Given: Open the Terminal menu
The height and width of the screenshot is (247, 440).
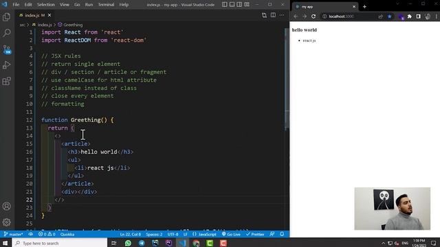Looking at the screenshot, I should click(106, 5).
